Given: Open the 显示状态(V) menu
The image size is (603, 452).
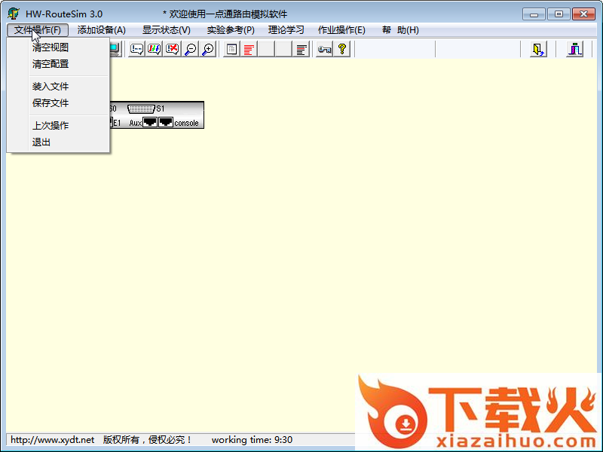Looking at the screenshot, I should coord(167,30).
